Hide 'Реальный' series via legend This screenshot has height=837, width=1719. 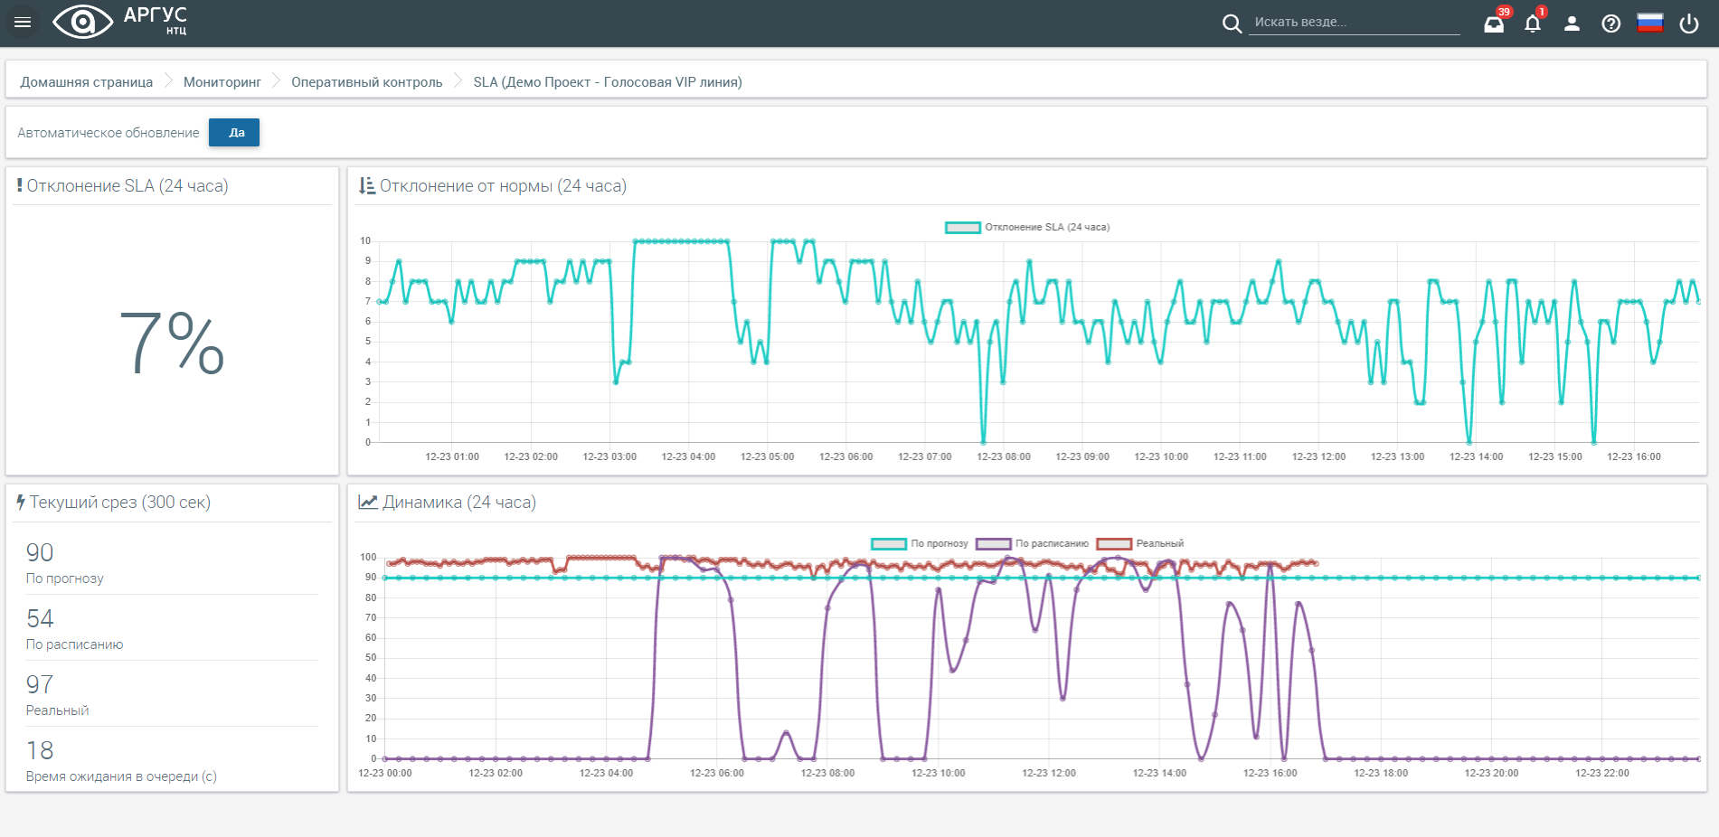1115,544
